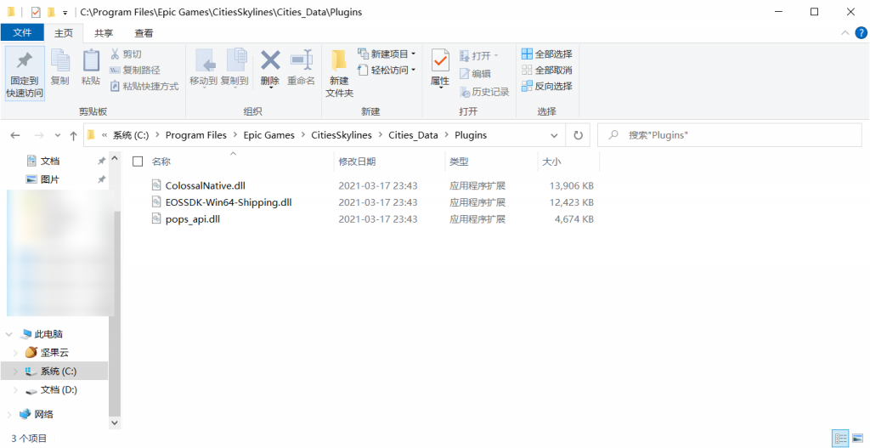This screenshot has width=870, height=448.
Task: Click 系统 (C:) breadcrumb in address bar
Action: [x=131, y=135]
